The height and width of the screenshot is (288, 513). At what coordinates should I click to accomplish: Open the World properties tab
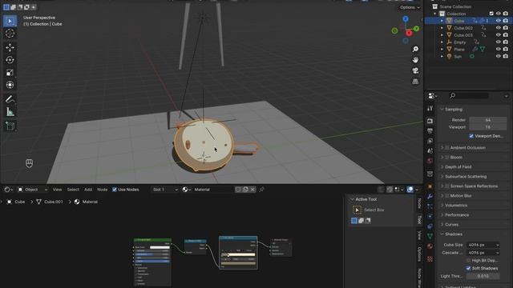pyautogui.click(x=430, y=161)
